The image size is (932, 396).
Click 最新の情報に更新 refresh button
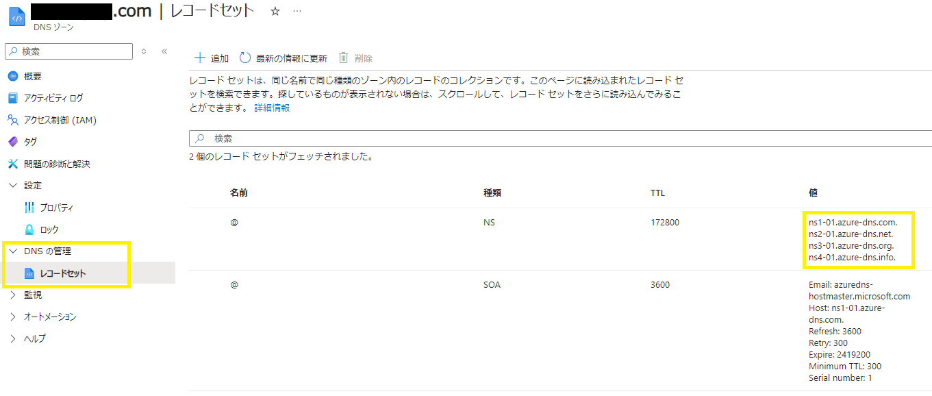284,58
